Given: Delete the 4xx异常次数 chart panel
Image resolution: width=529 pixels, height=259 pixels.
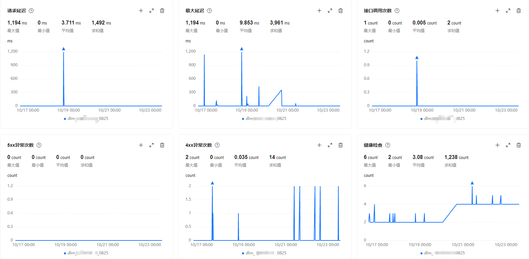Looking at the screenshot, I should (341, 145).
